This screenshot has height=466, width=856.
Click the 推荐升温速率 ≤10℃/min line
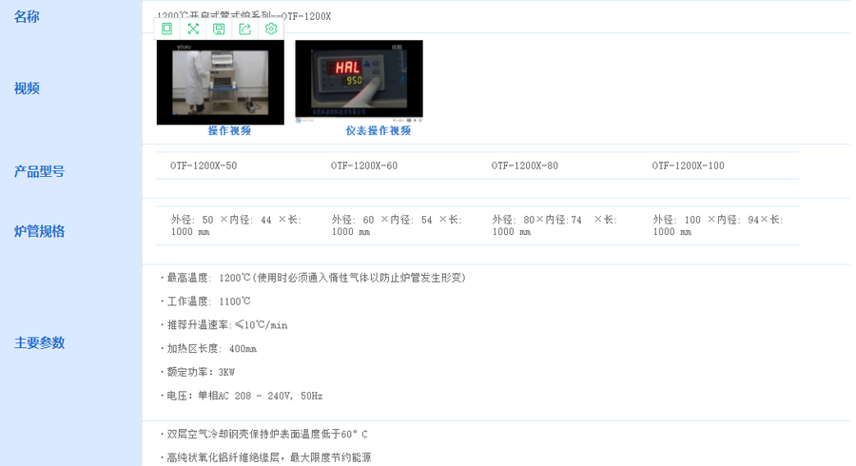tap(224, 325)
